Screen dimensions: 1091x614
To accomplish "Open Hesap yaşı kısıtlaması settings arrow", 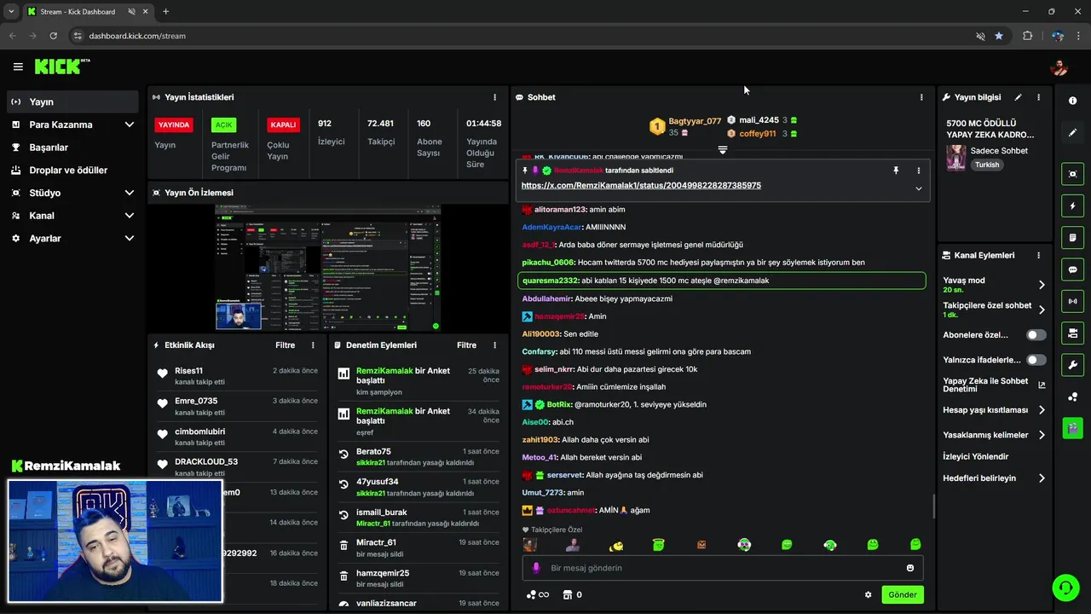I will pyautogui.click(x=1042, y=410).
